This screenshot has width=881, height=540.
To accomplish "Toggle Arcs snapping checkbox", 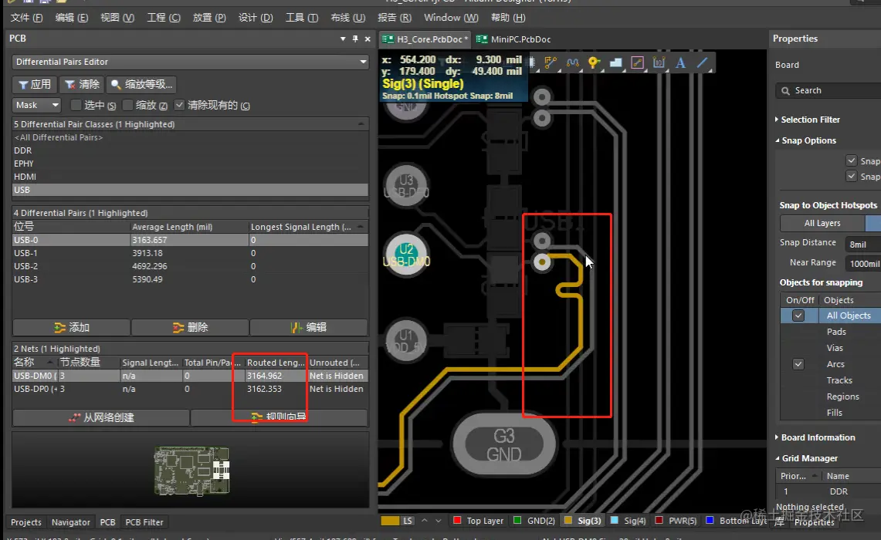I will tap(798, 364).
